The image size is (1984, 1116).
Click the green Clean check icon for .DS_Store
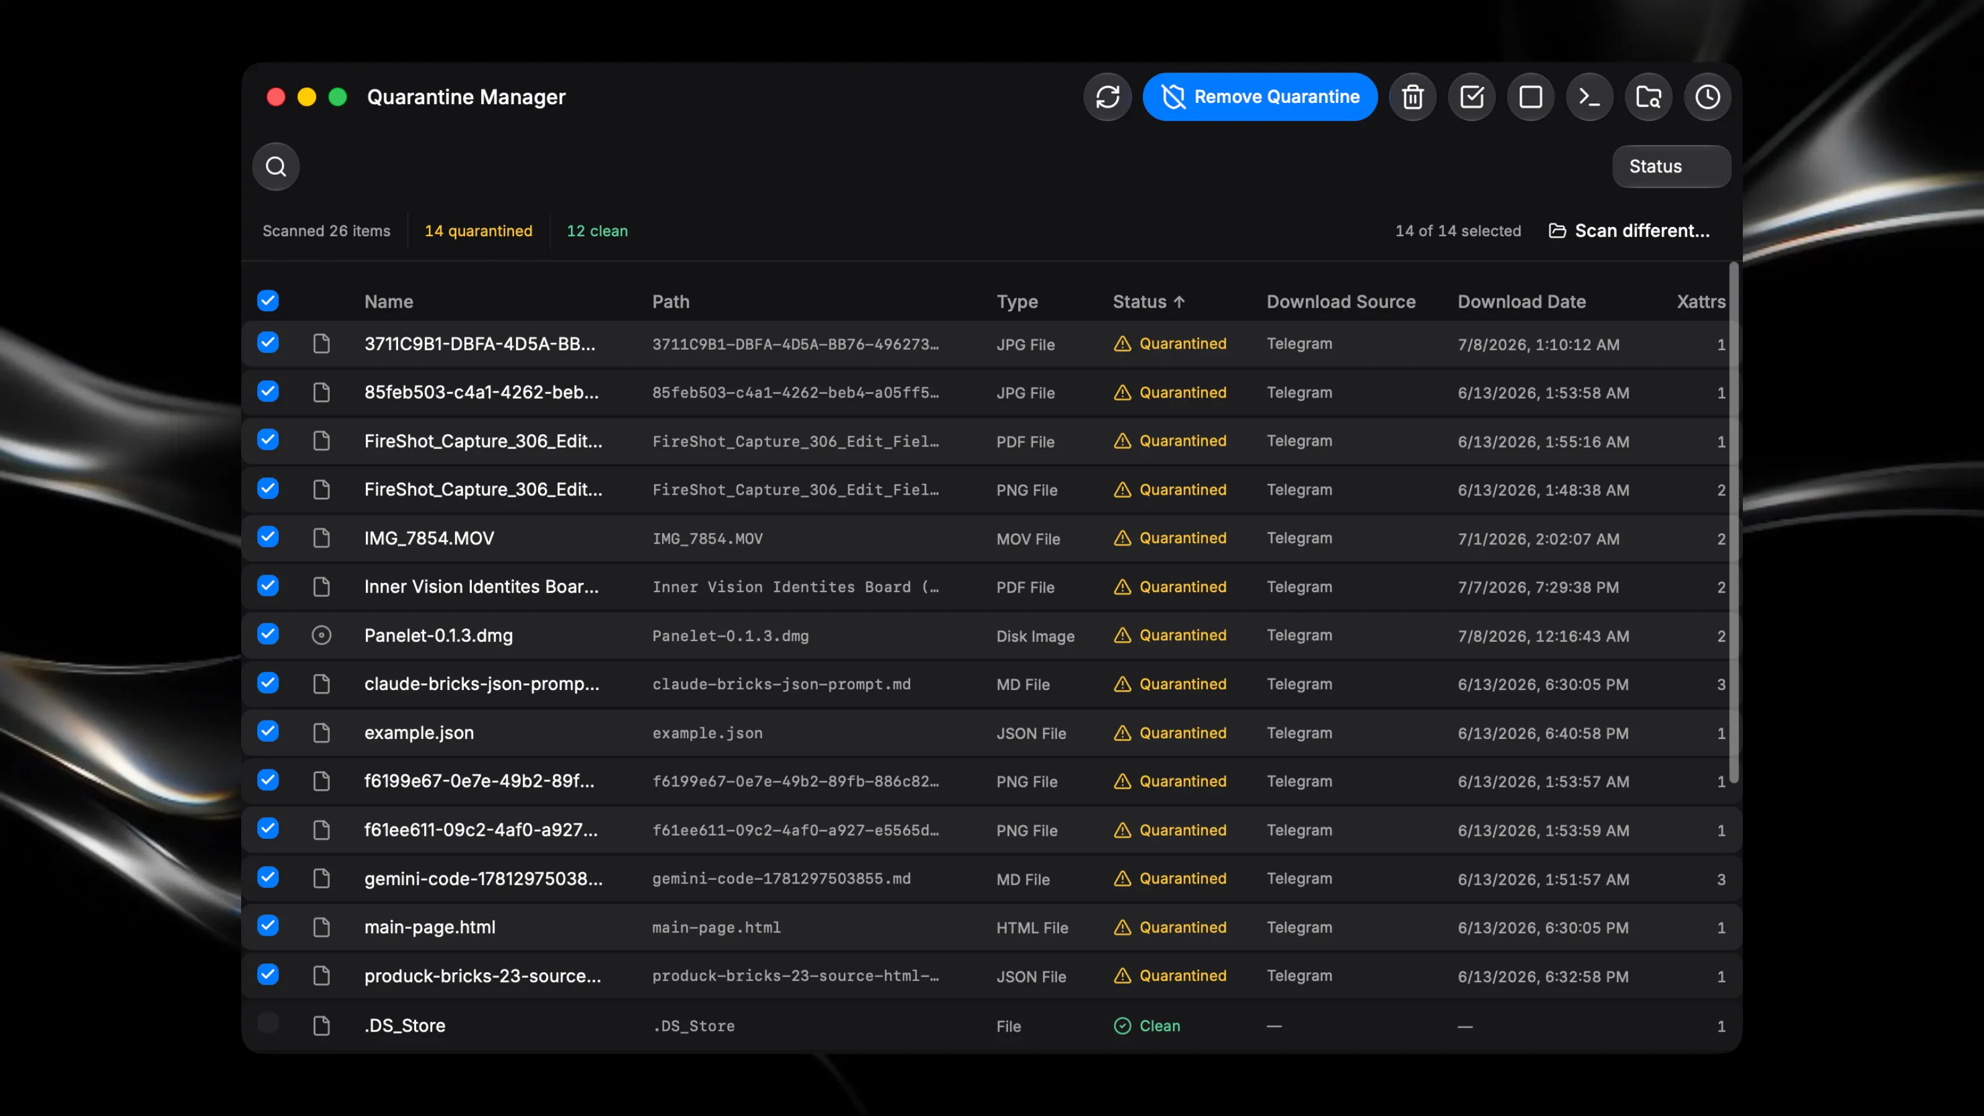(1122, 1026)
